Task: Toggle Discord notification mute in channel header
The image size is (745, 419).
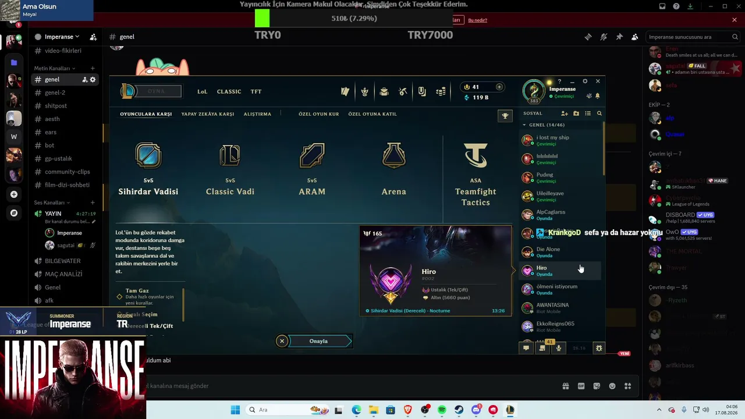Action: click(x=604, y=37)
